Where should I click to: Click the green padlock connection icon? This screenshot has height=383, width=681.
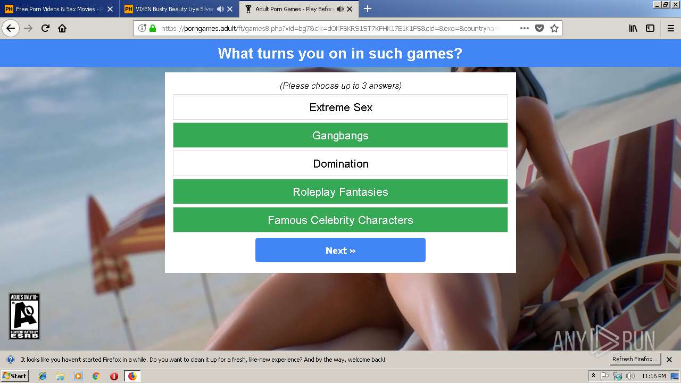coord(153,28)
